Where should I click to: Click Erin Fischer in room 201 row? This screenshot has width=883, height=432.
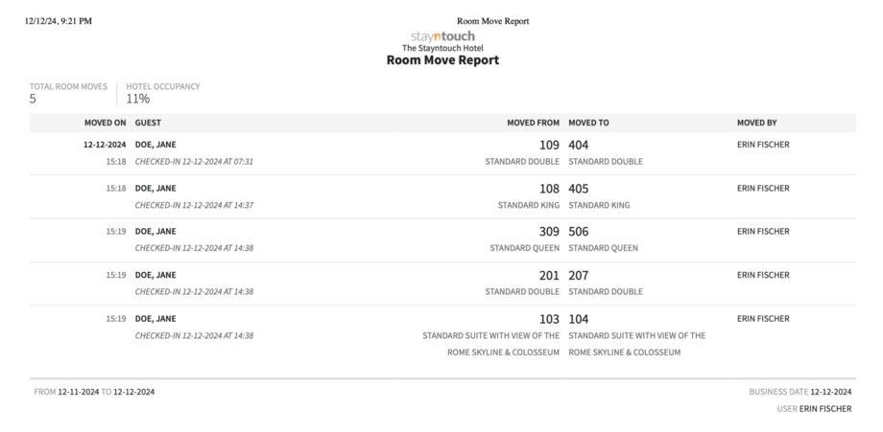point(763,275)
